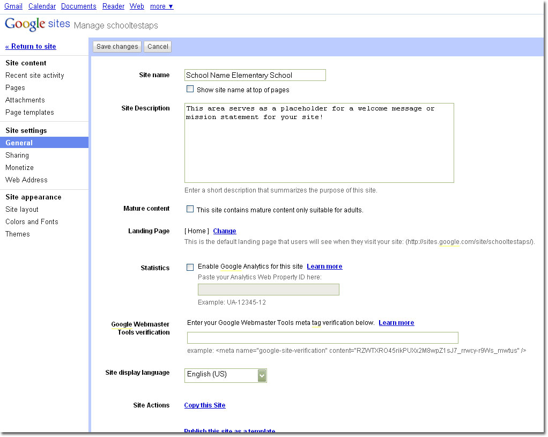Select General site settings
548x437 pixels.
(44, 143)
